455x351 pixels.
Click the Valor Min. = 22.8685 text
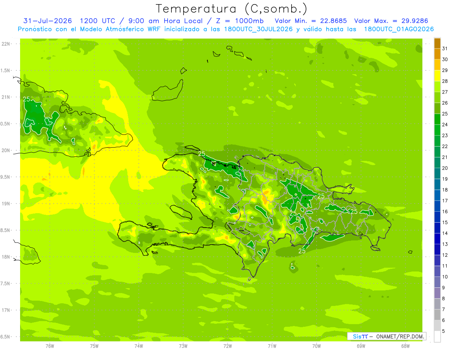point(311,21)
